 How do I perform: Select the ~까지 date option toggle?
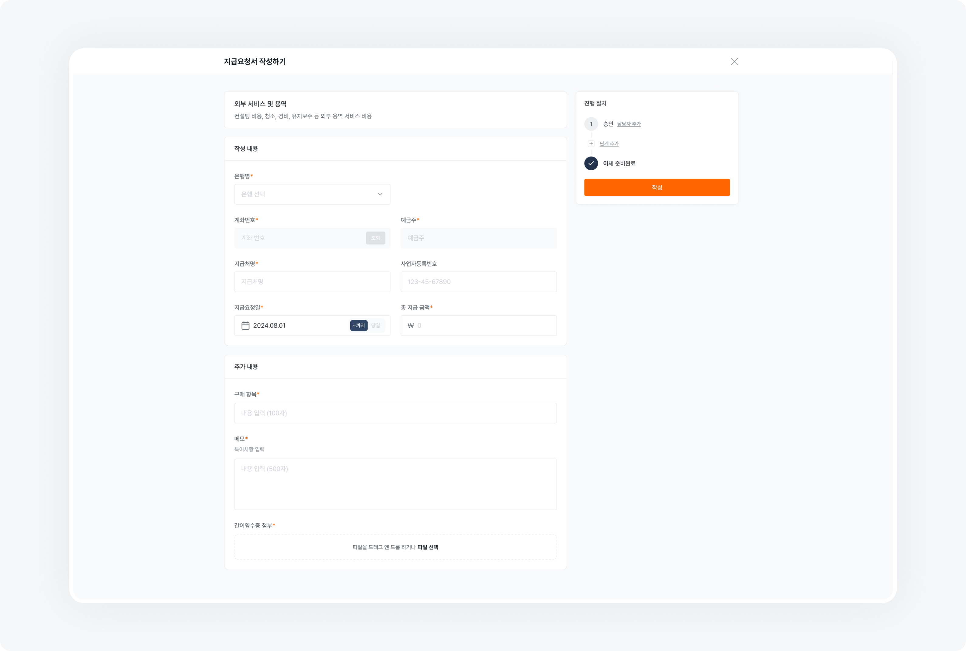[358, 325]
